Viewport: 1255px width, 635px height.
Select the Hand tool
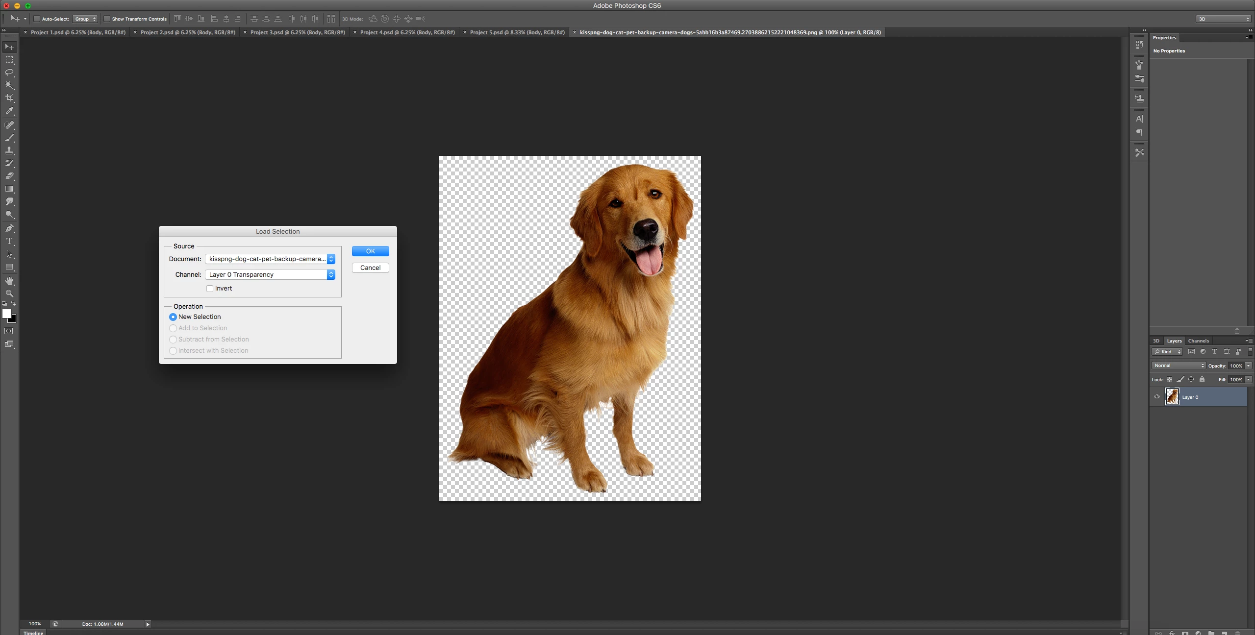(9, 281)
